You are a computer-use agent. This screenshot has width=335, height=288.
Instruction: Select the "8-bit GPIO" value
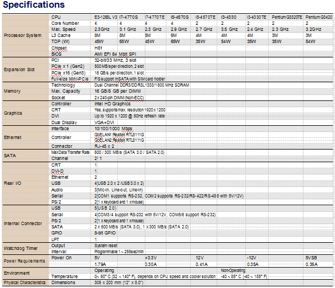[105, 233]
